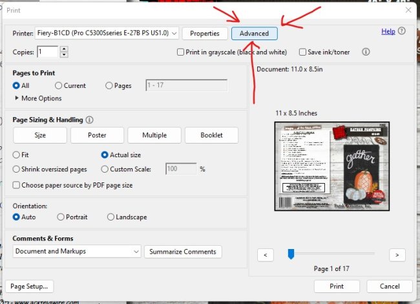Image resolution: width=420 pixels, height=304 pixels.
Task: Switch to the Poster tab
Action: [x=97, y=135]
